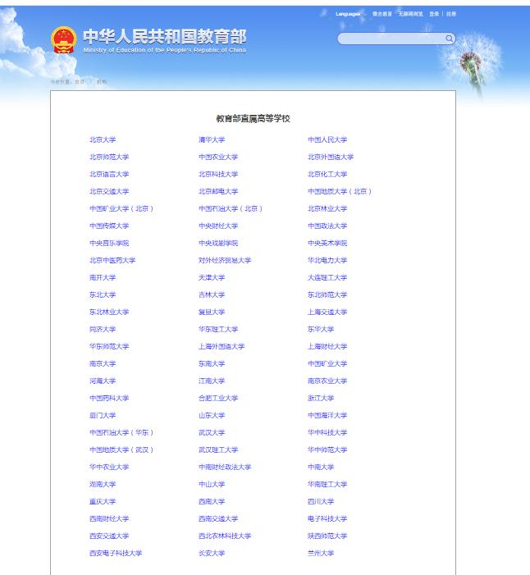530x575 pixels.
Task: Select 南京大学 link
Action: coord(103,363)
